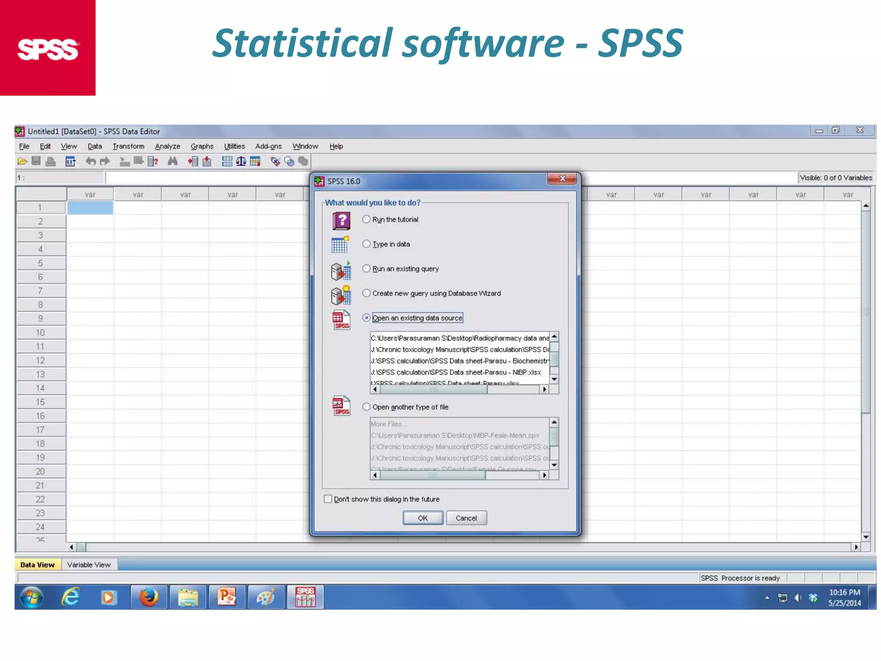
Task: Open the Transform menu
Action: (x=128, y=146)
